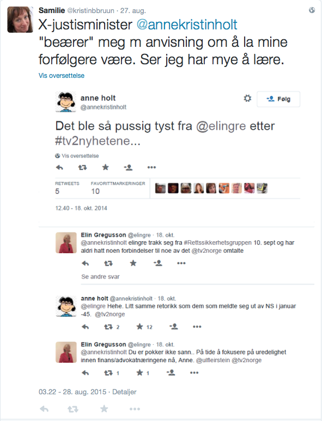Favorite anne holt's tweet with star icon

click(x=106, y=167)
